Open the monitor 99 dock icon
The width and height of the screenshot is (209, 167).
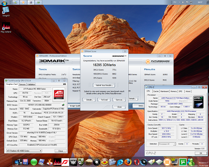tap(175, 162)
